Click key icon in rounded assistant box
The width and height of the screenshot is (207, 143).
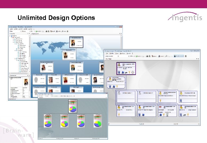(117, 86)
